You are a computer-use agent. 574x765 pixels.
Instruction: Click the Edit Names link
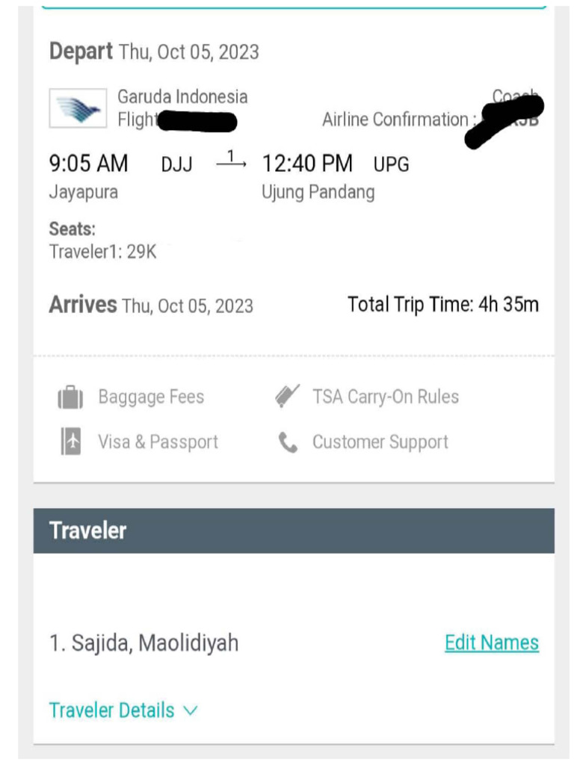point(492,642)
